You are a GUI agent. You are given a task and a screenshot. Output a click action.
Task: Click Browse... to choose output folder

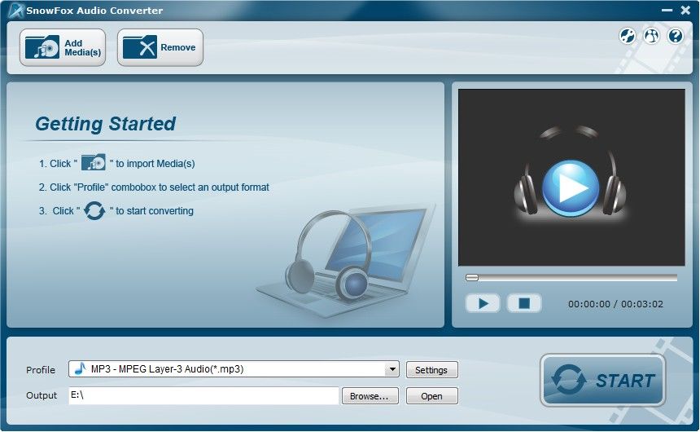[370, 396]
